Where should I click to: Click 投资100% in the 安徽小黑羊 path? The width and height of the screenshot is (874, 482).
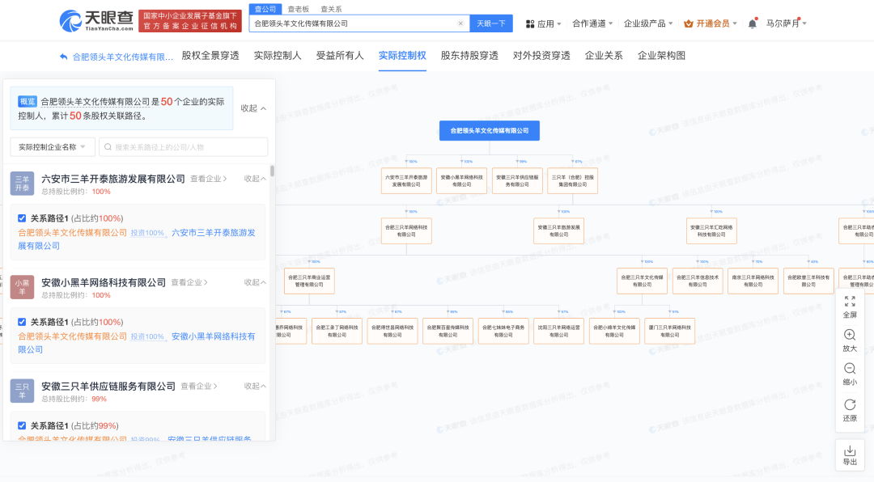[x=148, y=336]
